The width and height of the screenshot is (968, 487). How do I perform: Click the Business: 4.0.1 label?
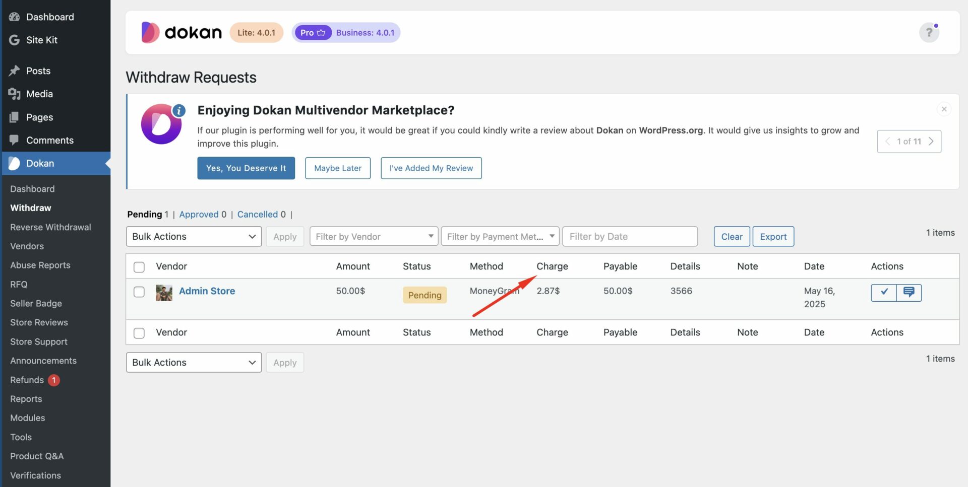pyautogui.click(x=365, y=33)
